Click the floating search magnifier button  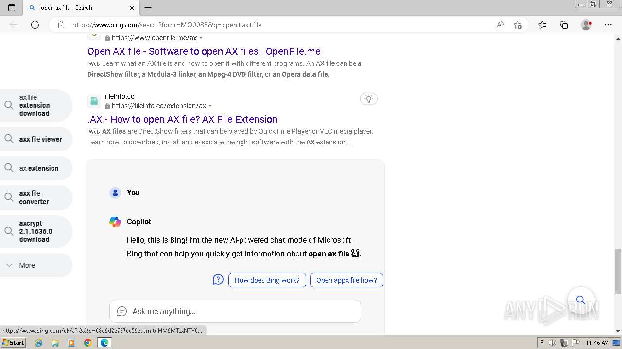(581, 300)
